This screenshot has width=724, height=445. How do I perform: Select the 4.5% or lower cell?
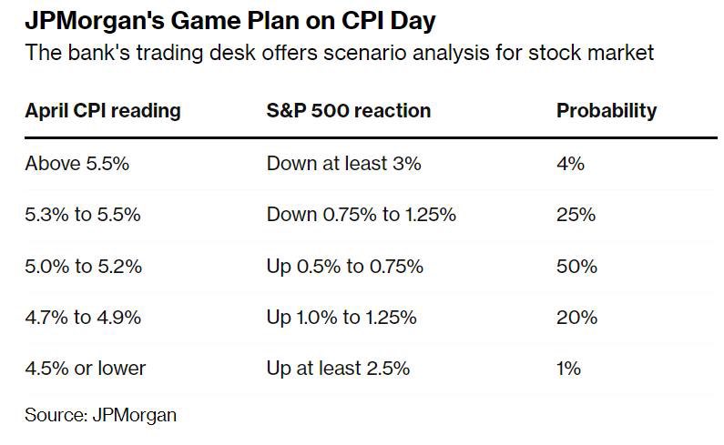(x=85, y=369)
